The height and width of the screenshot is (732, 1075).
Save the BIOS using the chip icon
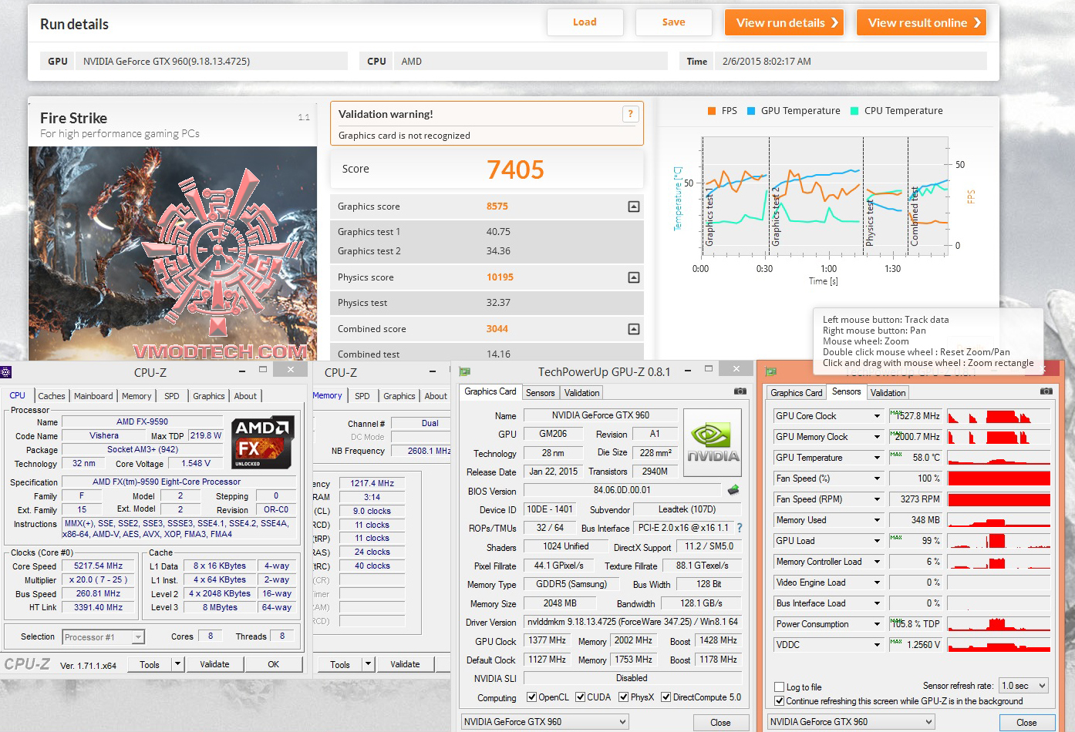(x=733, y=490)
